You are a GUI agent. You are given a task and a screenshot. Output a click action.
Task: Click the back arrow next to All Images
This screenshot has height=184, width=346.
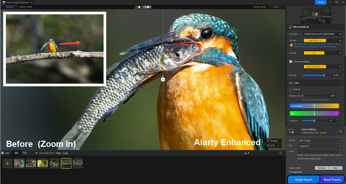tap(36, 153)
